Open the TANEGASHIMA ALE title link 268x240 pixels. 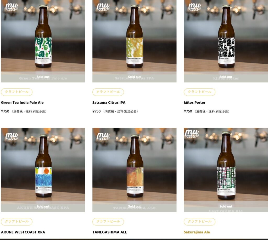pos(110,232)
